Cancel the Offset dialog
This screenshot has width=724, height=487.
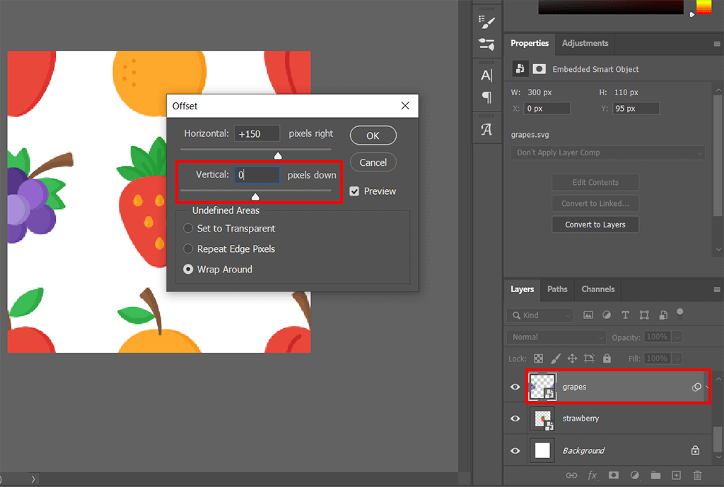pyautogui.click(x=373, y=162)
